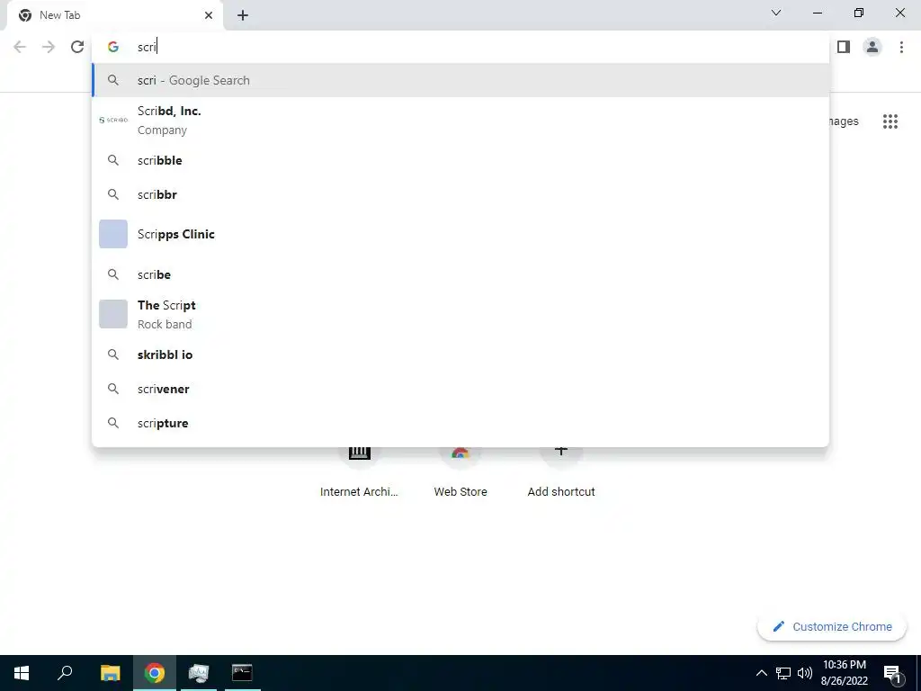Image resolution: width=921 pixels, height=691 pixels.
Task: Click the volume speaker tray icon
Action: click(x=805, y=673)
